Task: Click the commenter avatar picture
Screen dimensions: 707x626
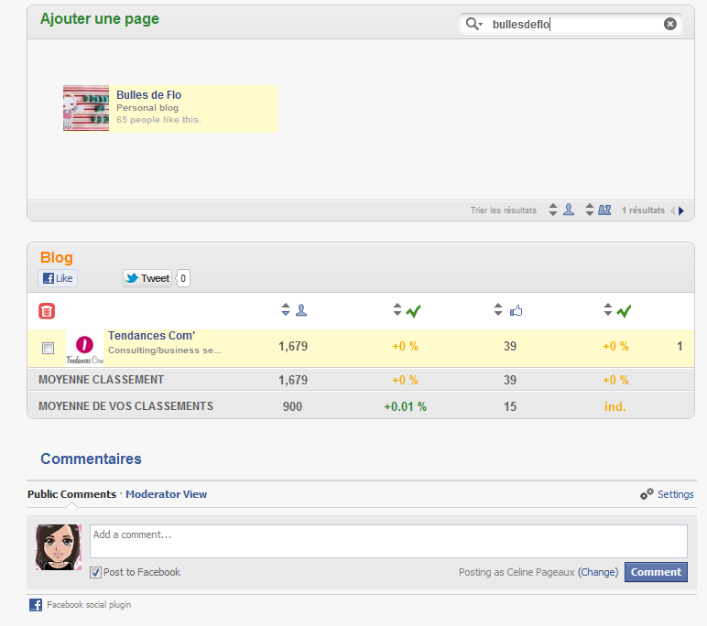Action: tap(59, 547)
